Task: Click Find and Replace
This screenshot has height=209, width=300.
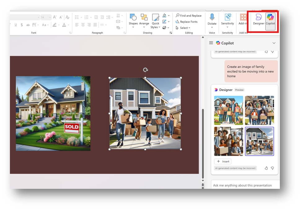Action: [188, 16]
